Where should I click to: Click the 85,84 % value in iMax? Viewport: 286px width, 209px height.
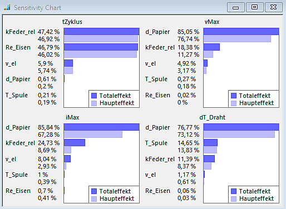(49, 127)
